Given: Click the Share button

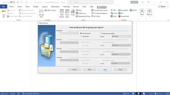Looking at the screenshot, I should (163, 7).
